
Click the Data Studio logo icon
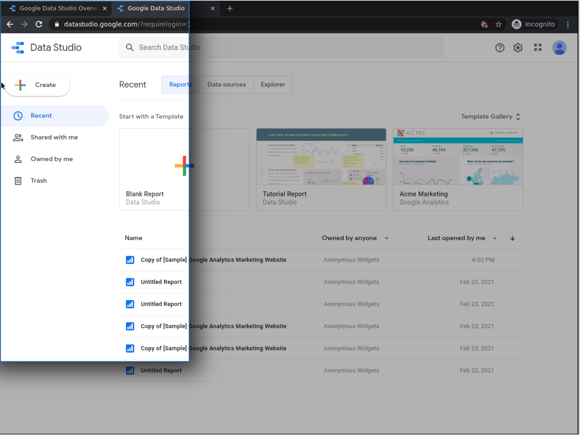(x=17, y=48)
